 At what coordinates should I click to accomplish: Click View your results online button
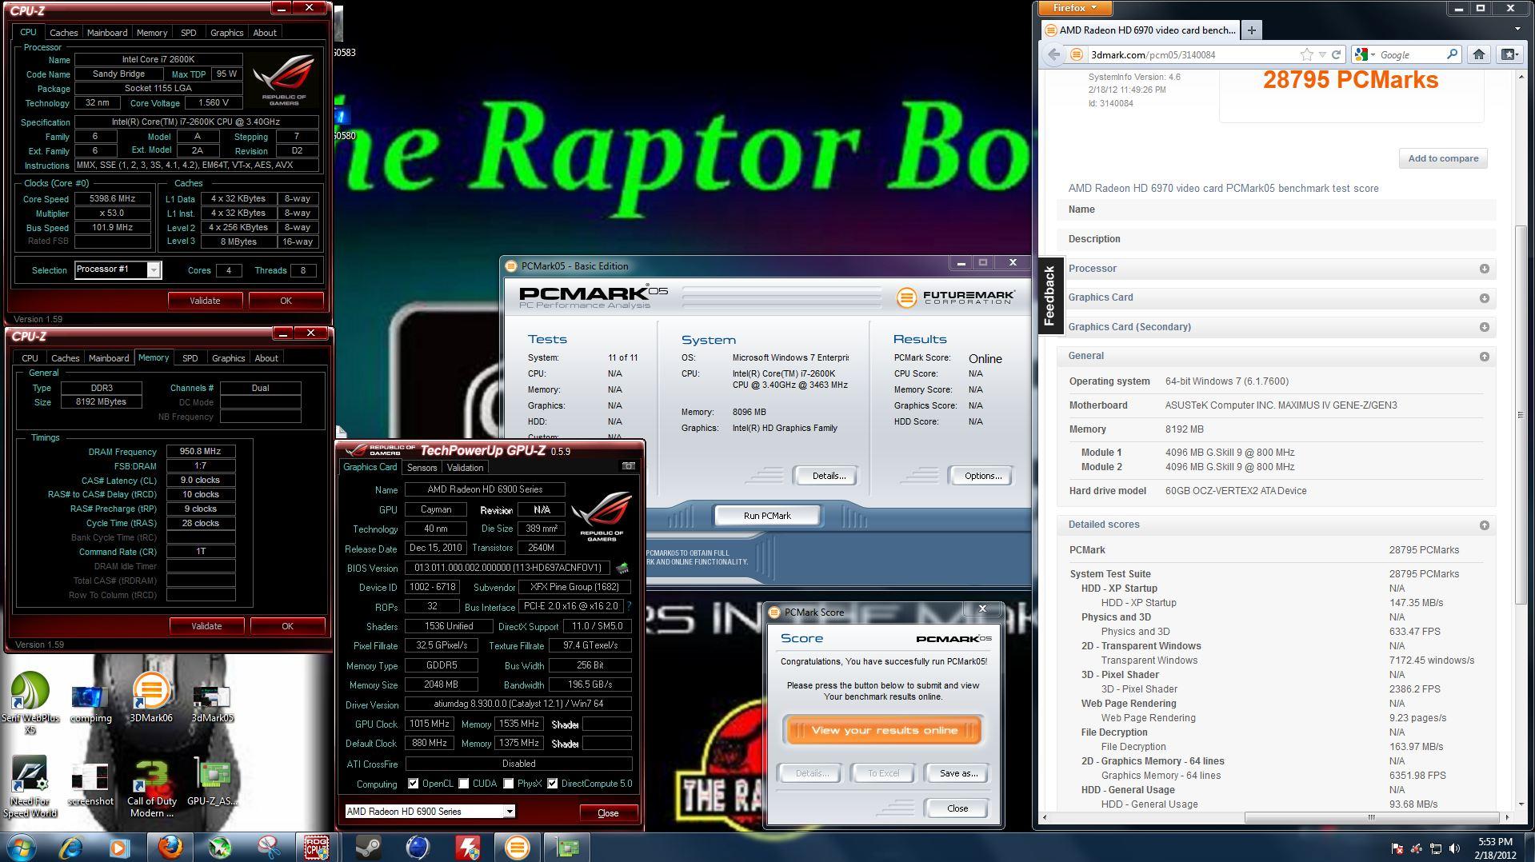tap(884, 730)
